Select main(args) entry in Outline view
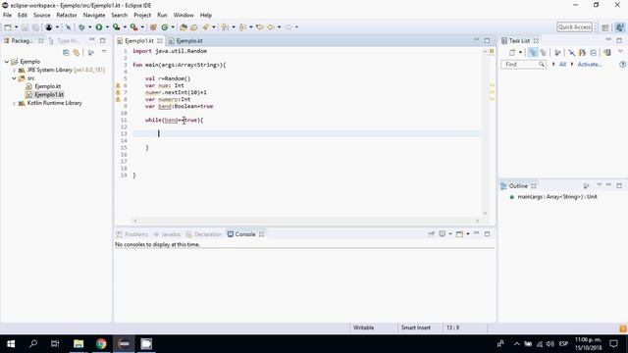This screenshot has height=353, width=628. (557, 197)
